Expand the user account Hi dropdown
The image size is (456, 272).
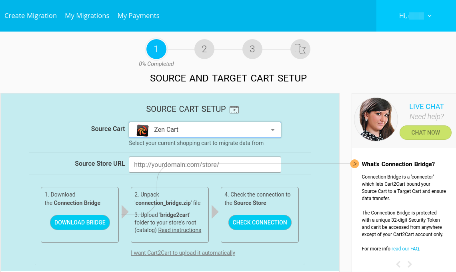415,16
